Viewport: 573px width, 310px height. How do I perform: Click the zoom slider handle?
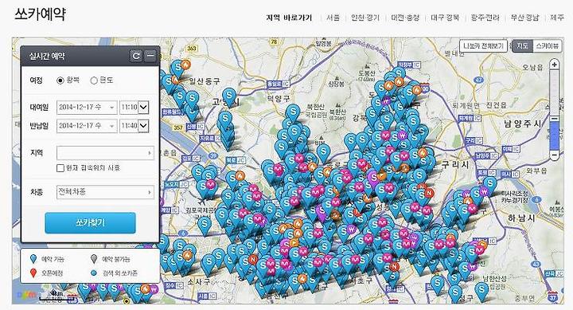555,119
